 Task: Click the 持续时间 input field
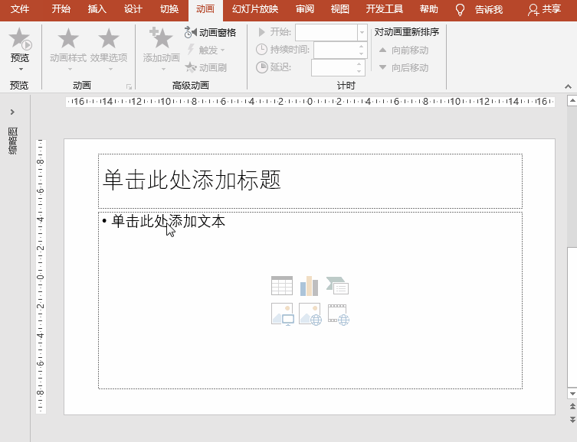[x=335, y=50]
